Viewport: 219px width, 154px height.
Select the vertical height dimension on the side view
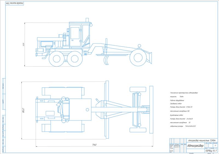23,44
